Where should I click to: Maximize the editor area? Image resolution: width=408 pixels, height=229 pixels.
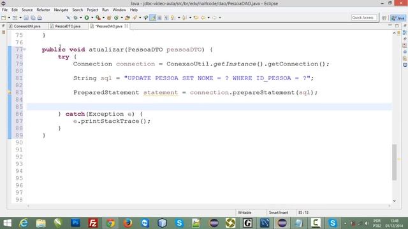click(397, 25)
